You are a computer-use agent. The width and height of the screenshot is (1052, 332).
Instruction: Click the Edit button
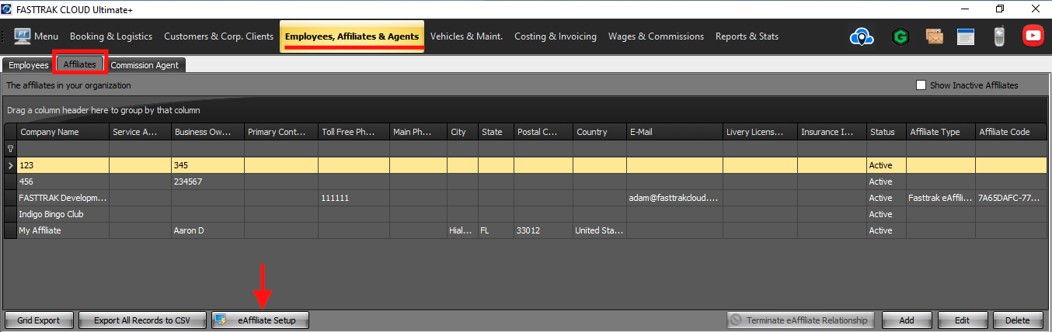[963, 320]
